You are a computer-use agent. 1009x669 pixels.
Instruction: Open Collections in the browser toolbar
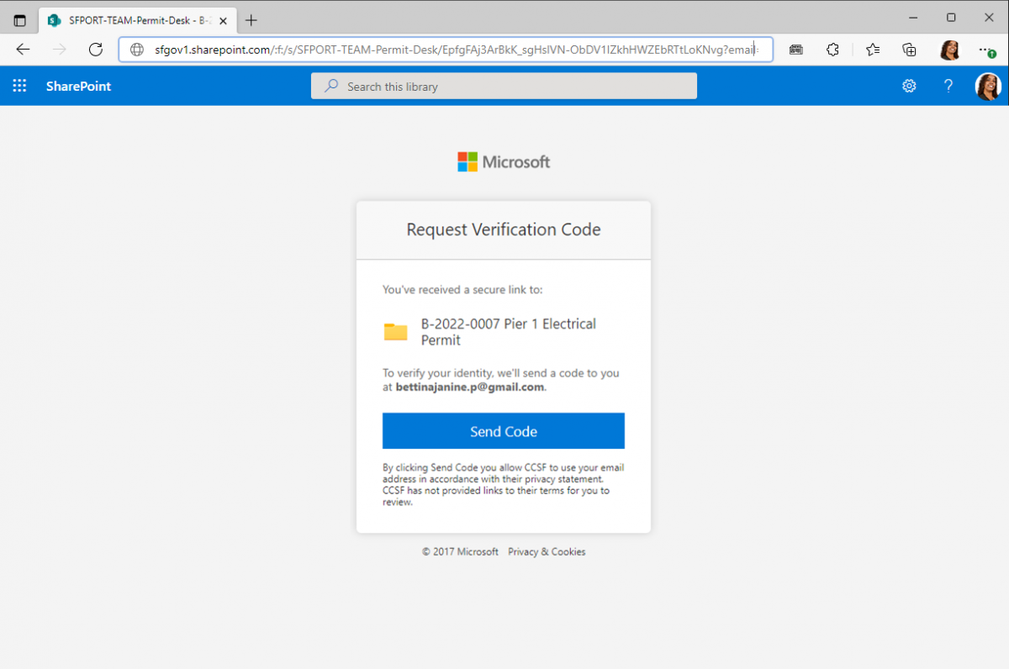click(909, 49)
